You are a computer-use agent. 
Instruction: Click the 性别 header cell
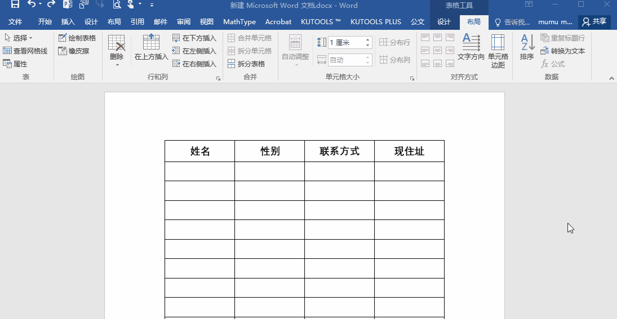(x=270, y=151)
